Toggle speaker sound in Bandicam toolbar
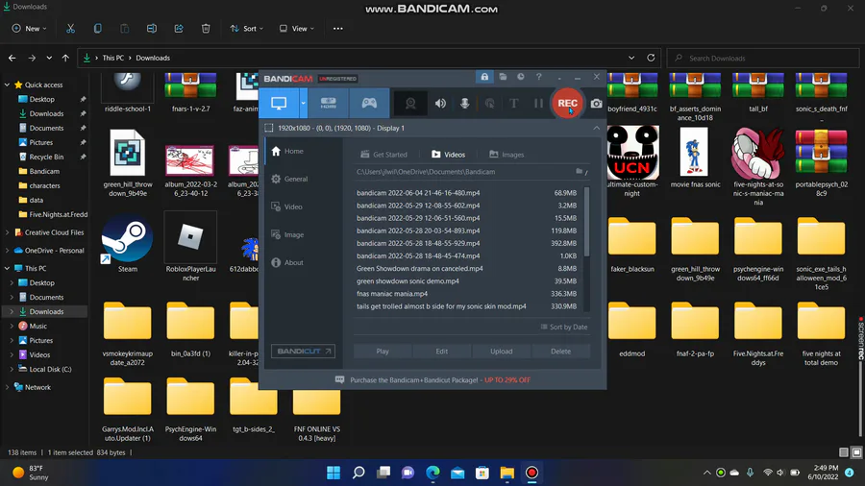The height and width of the screenshot is (486, 865). [x=440, y=104]
